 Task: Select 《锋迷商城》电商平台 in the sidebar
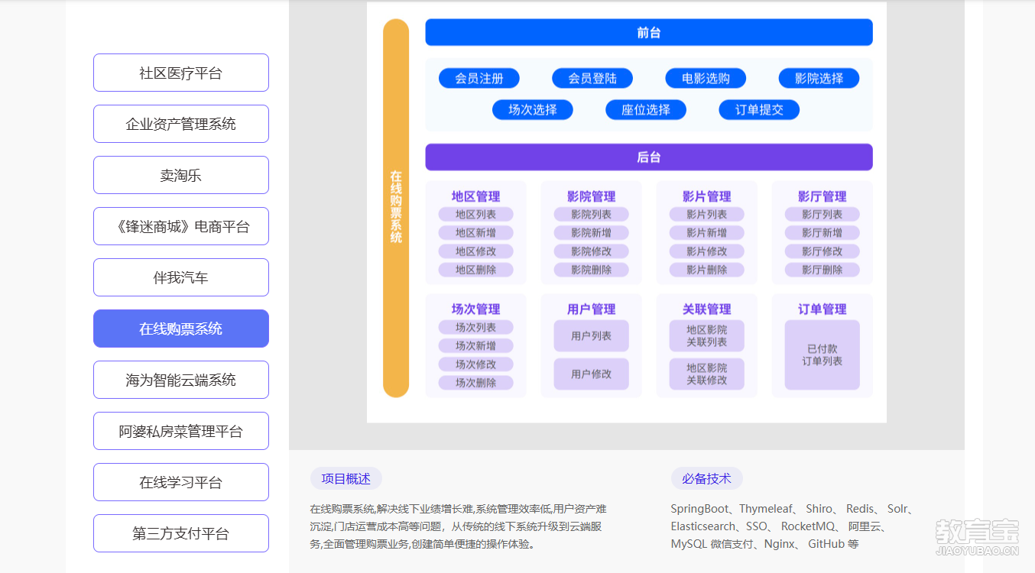coord(180,226)
